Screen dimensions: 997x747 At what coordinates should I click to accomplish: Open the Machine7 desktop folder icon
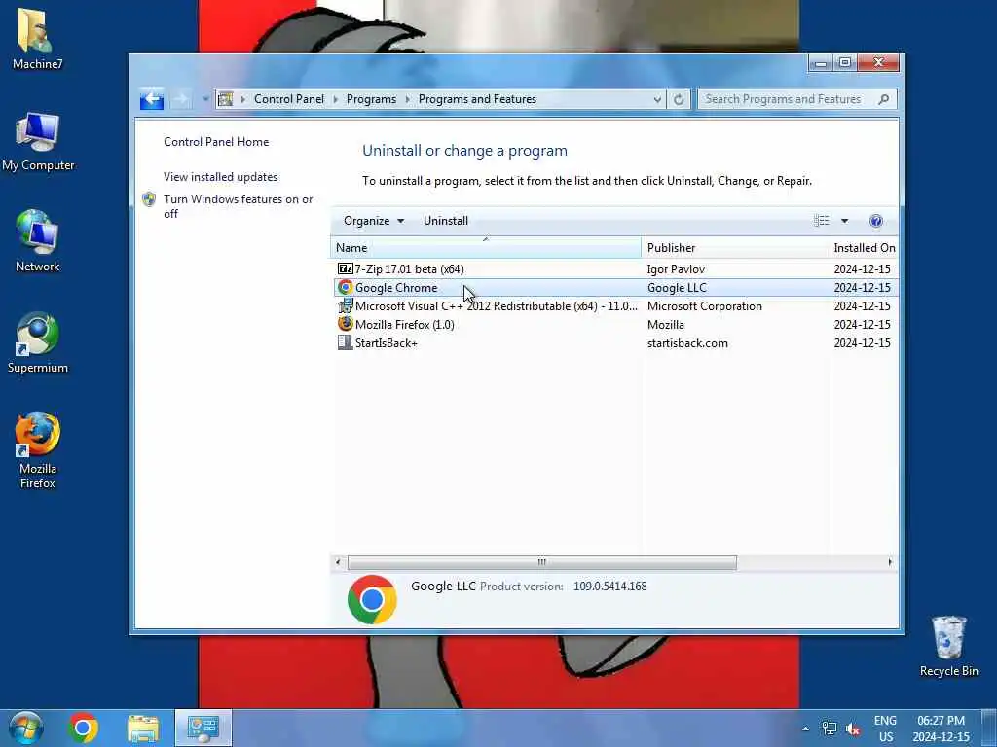click(36, 30)
